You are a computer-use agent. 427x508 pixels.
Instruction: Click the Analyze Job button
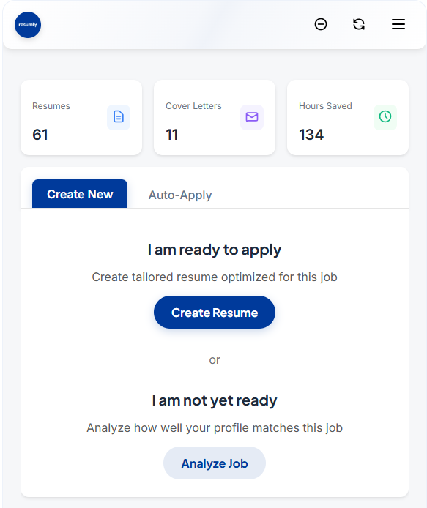(215, 463)
